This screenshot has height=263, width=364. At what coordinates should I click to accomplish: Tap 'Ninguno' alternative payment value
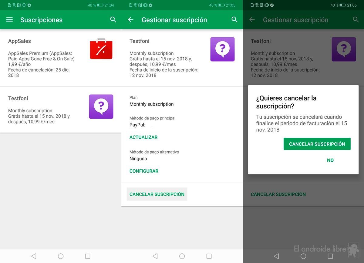(138, 159)
